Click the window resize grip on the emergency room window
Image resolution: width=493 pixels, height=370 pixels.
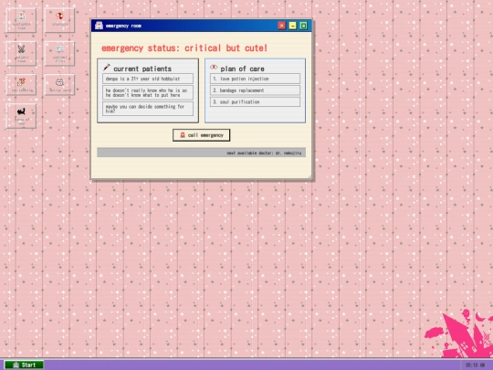tap(310, 178)
